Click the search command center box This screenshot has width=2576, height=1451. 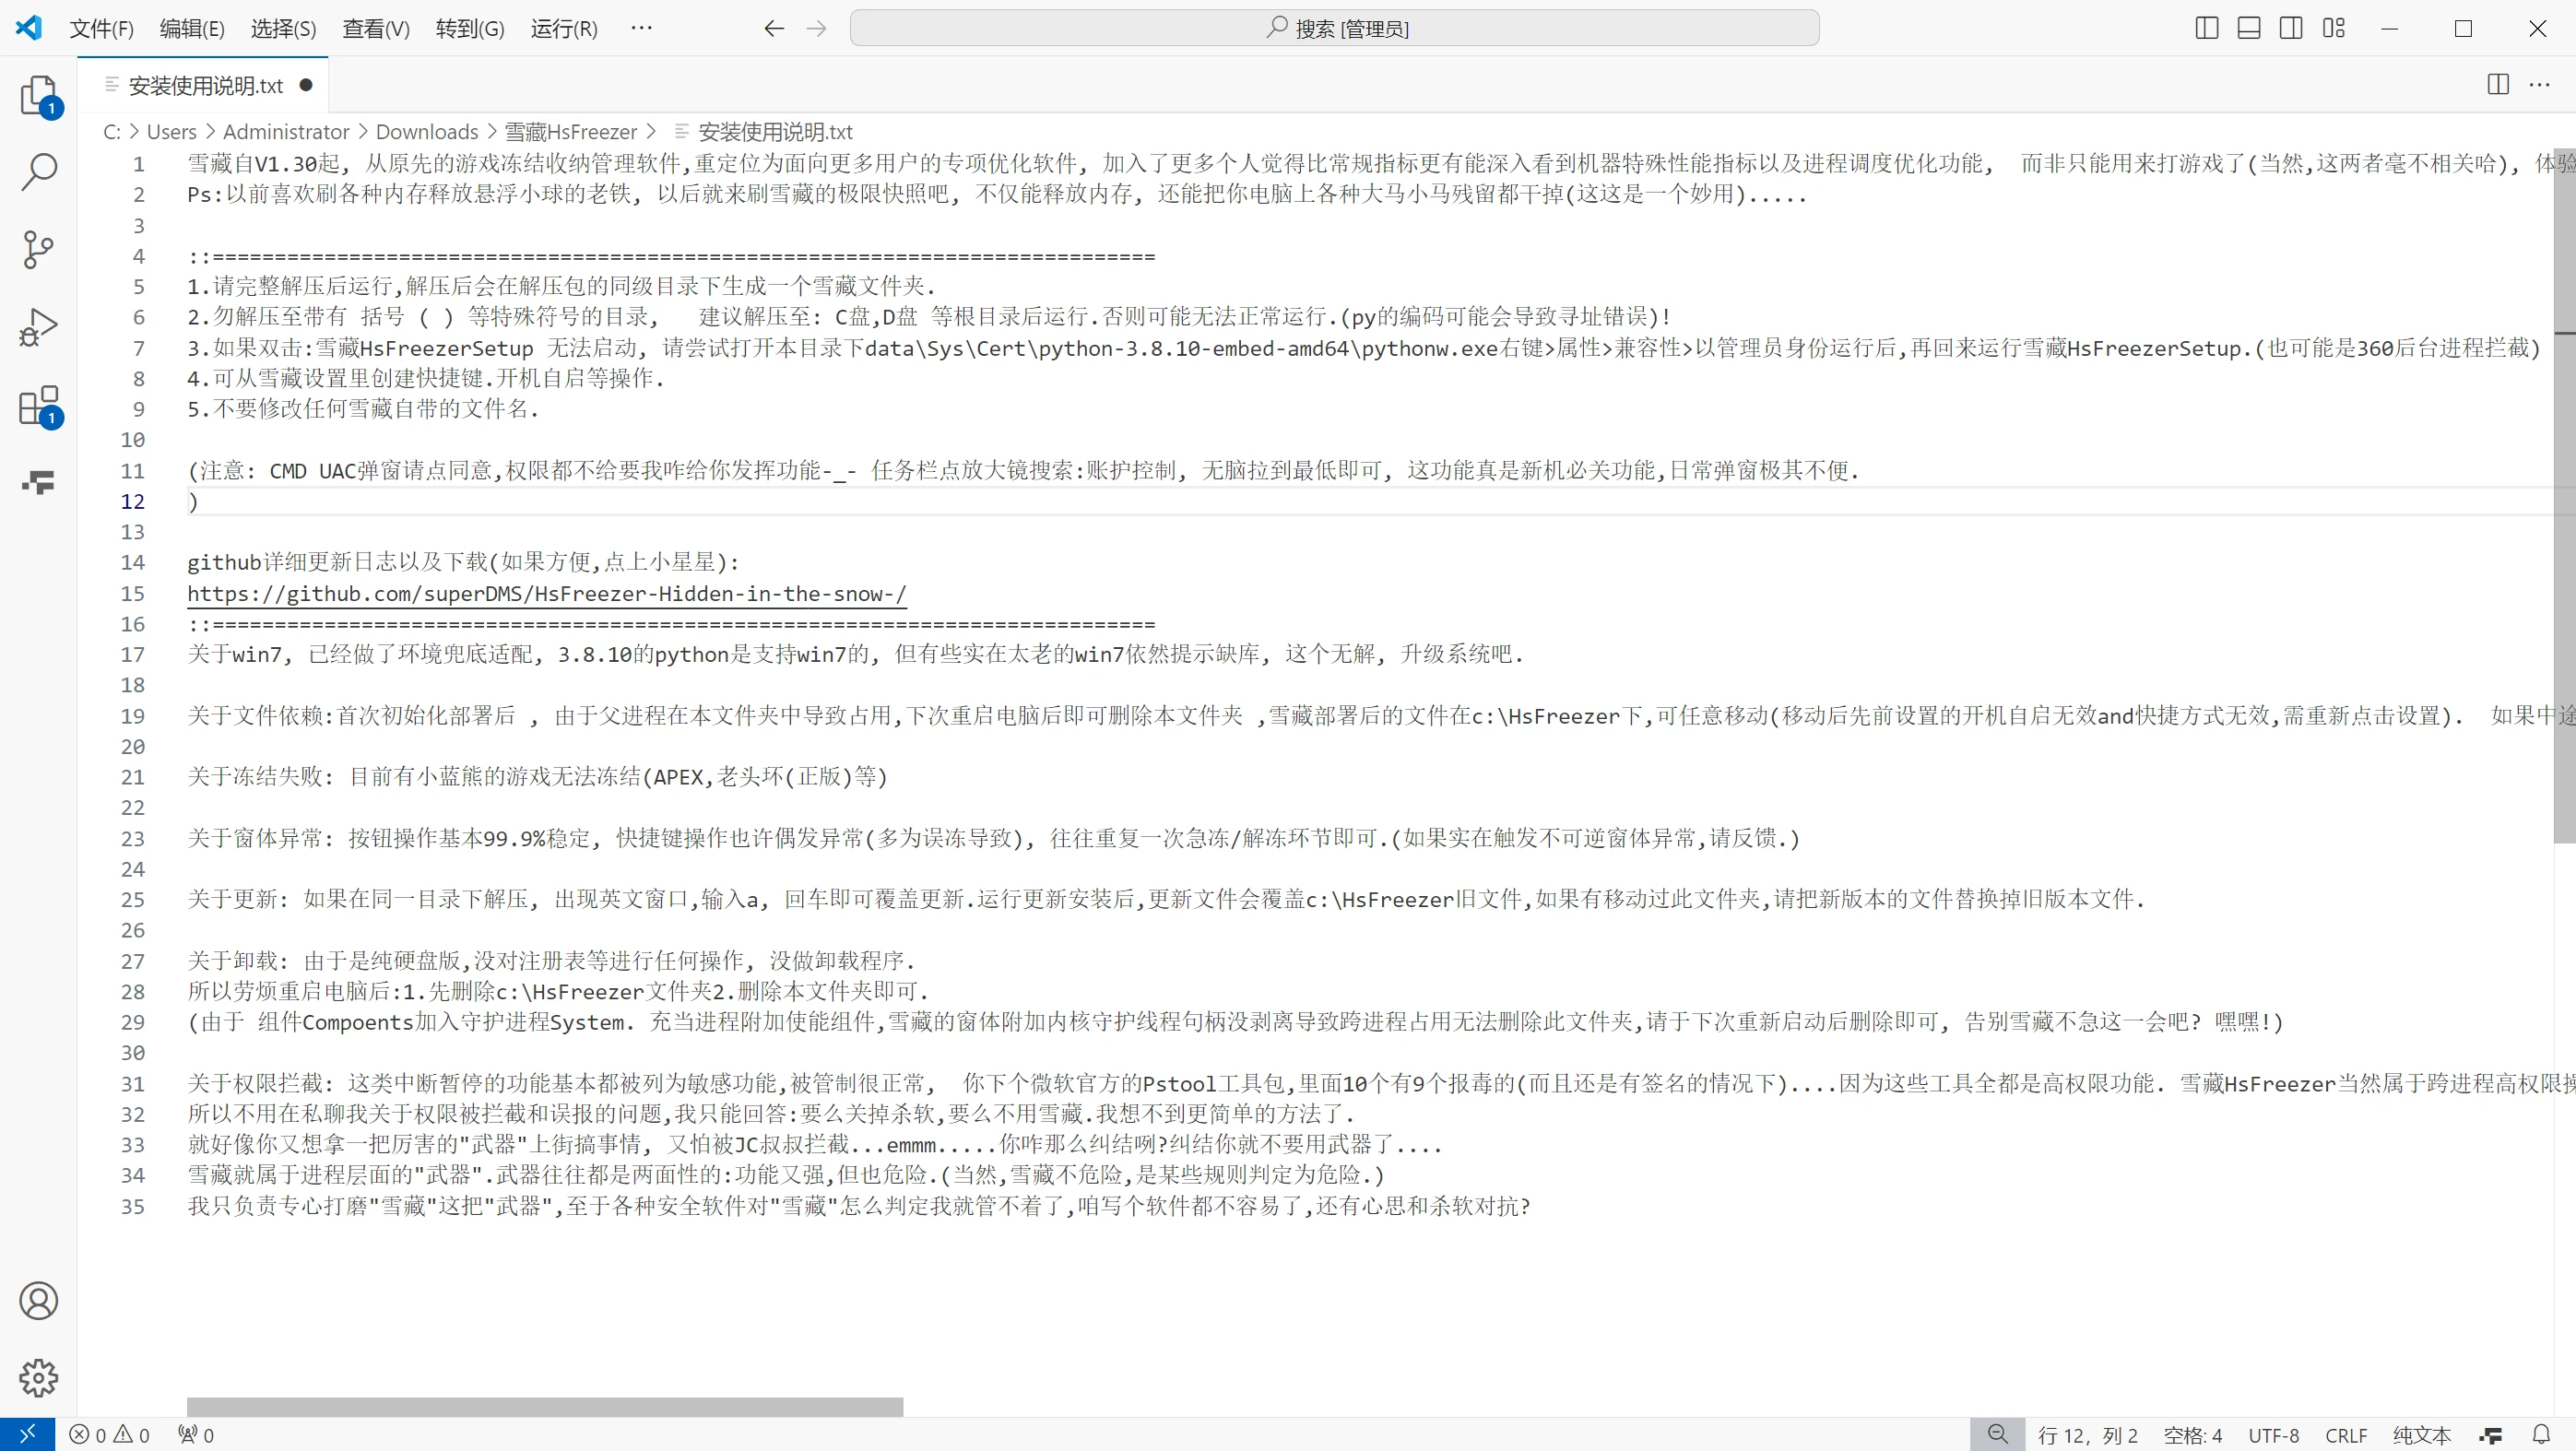pos(1334,28)
